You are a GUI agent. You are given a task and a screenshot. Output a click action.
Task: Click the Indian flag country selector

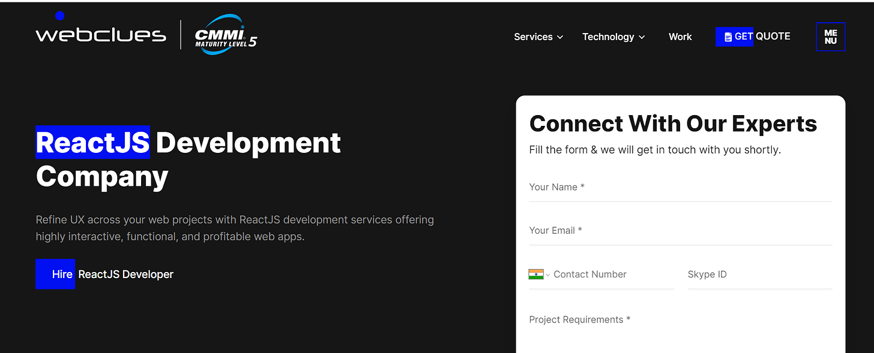[x=535, y=274]
